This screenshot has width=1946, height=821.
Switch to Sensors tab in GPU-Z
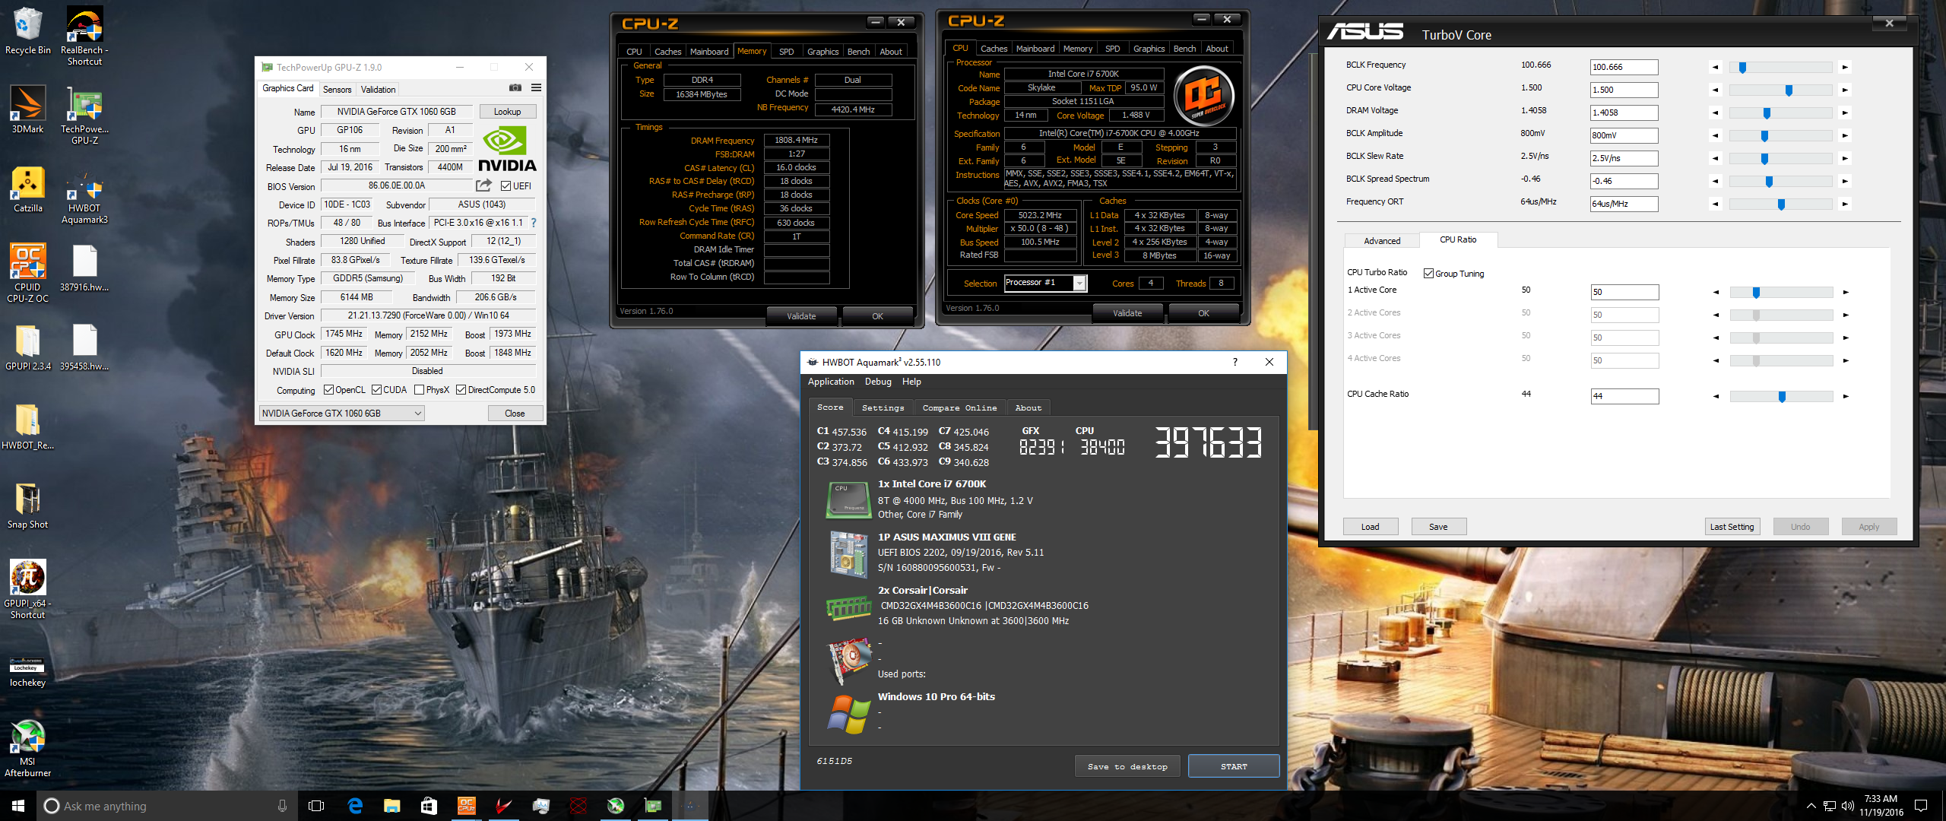[337, 90]
